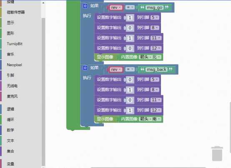
Task: Open the pin 8 dropdown in the msg_back block
Action: coord(155,90)
